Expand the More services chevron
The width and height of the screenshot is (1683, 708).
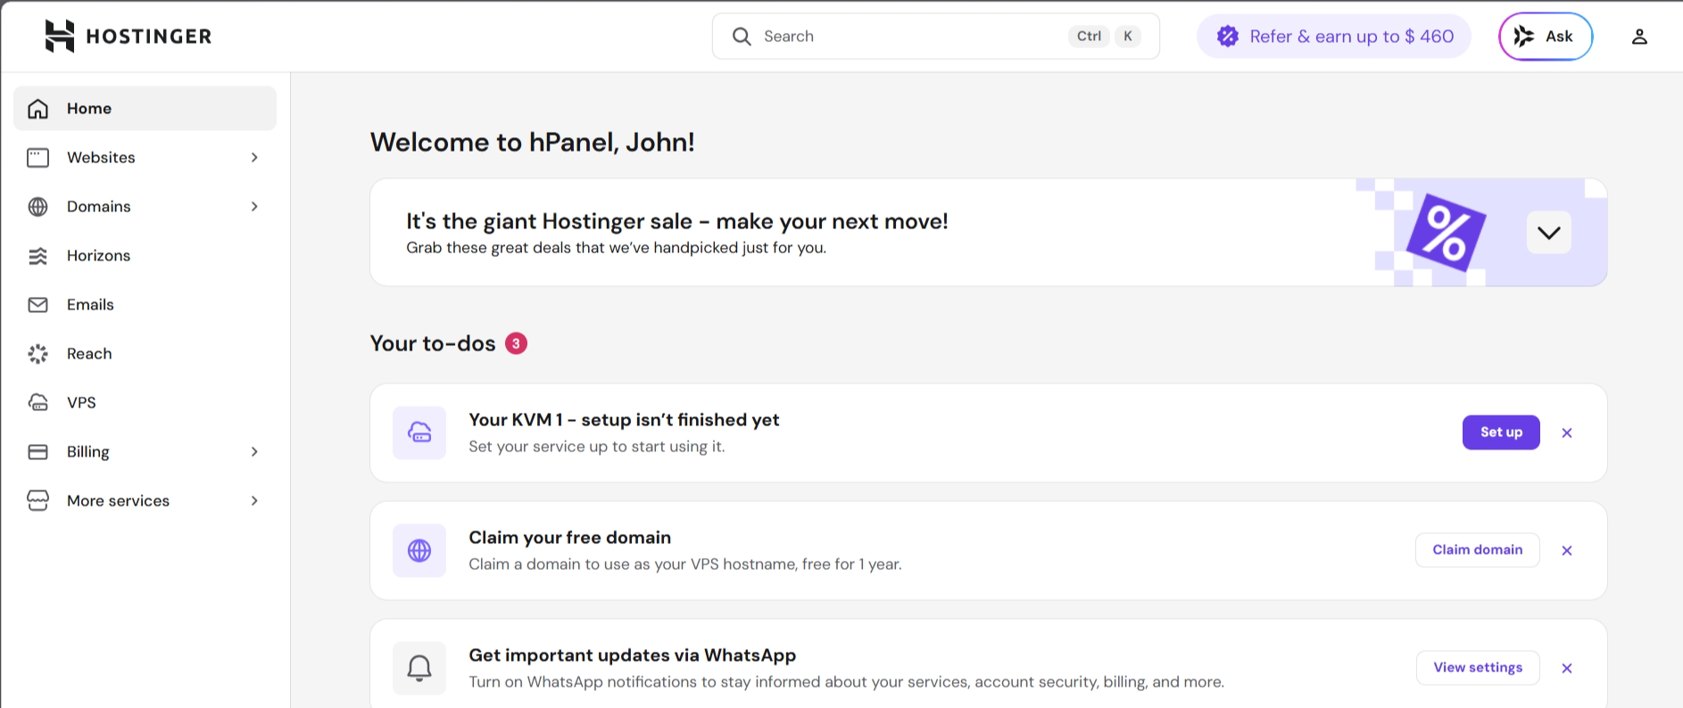pyautogui.click(x=254, y=501)
